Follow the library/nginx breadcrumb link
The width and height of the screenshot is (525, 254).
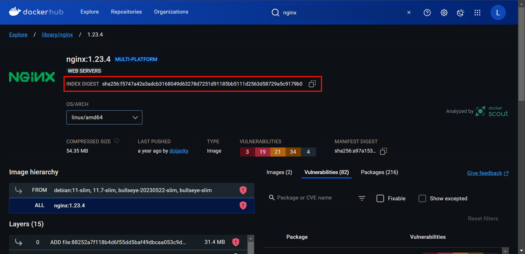tap(57, 34)
